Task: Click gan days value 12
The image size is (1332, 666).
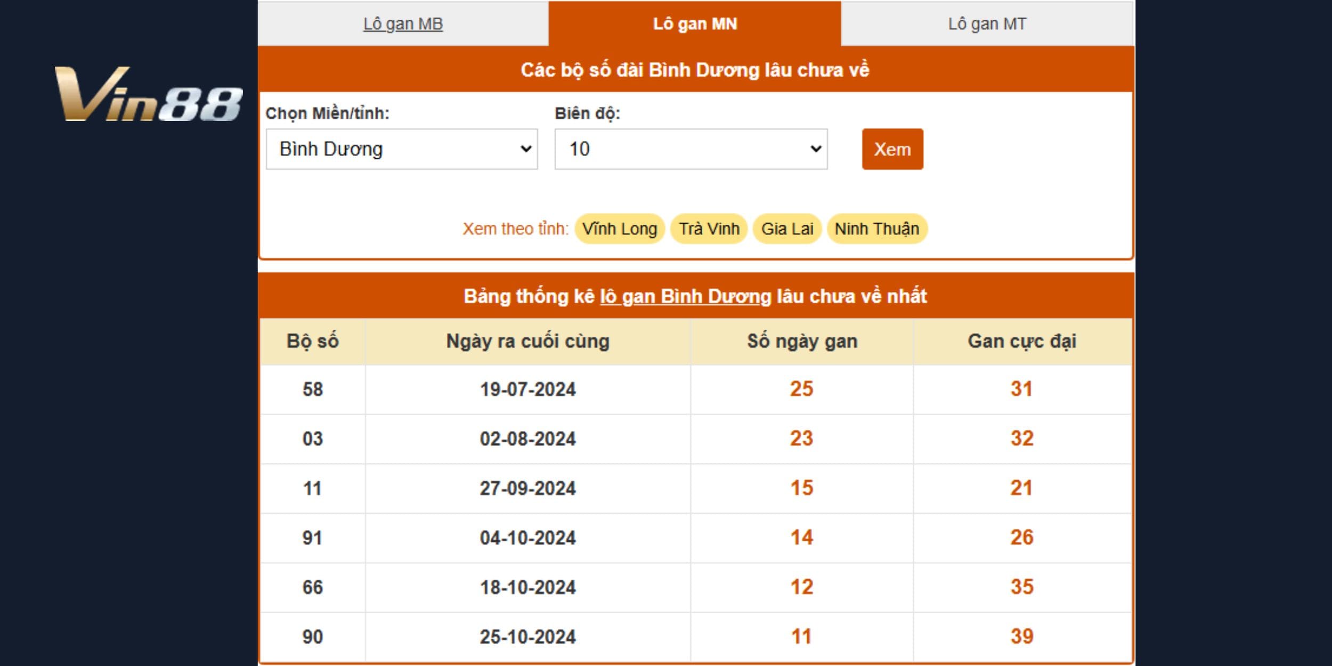Action: (x=802, y=587)
